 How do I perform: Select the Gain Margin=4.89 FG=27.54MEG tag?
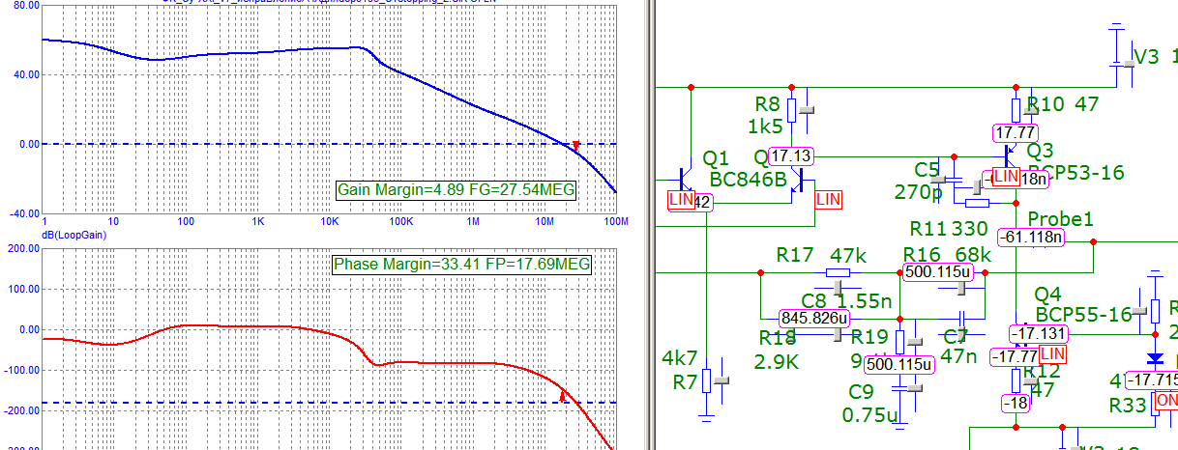pyautogui.click(x=456, y=190)
